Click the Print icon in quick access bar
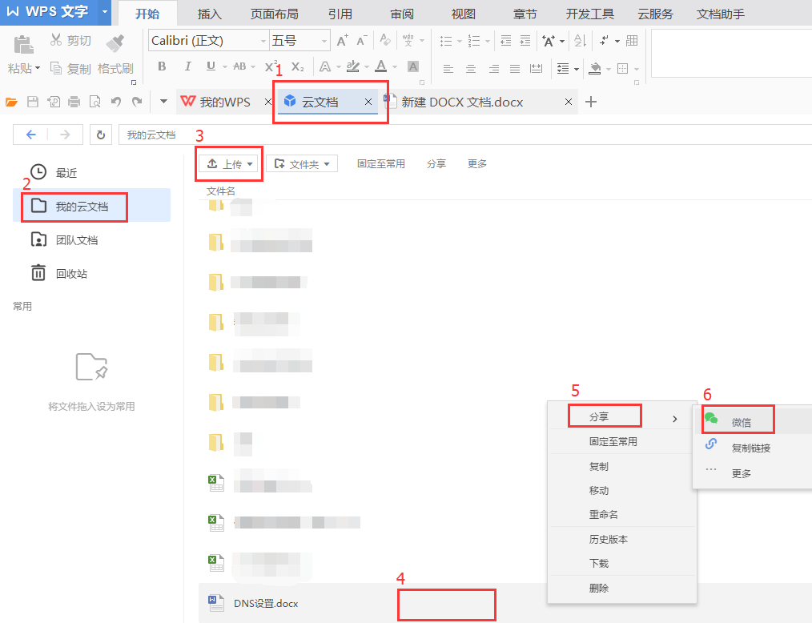 coord(74,102)
